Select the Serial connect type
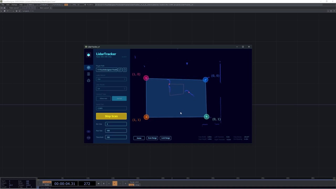The height and width of the screenshot is (189, 336). pyautogui.click(x=119, y=98)
